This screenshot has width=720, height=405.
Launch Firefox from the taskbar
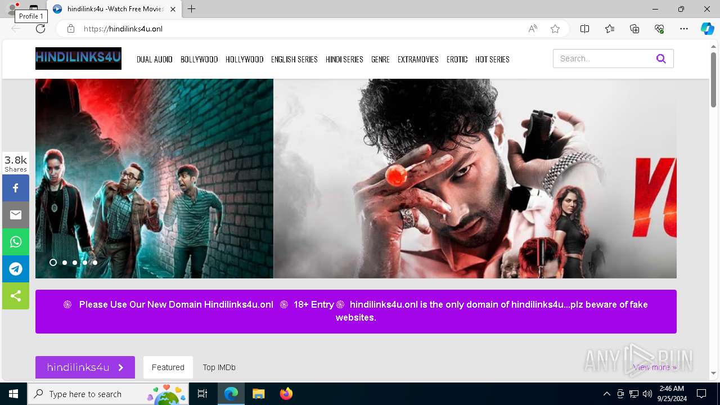[286, 394]
